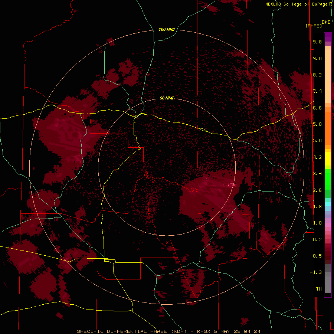Pick the gray colorbar segment near TH
The width and height of the screenshot is (334, 334).
pos(328,285)
